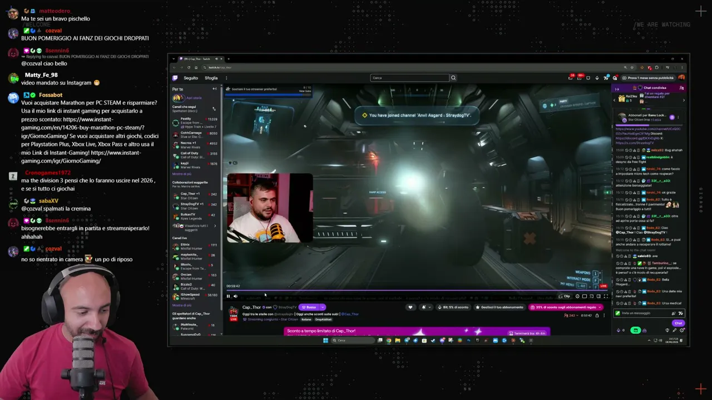Click Gestisci il tuo abbonamento

point(500,307)
